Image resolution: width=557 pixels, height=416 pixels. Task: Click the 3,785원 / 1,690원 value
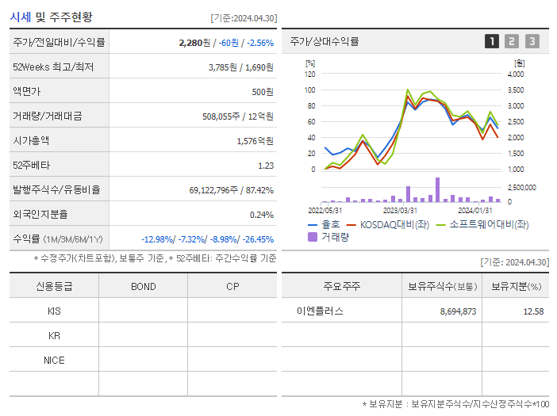241,67
